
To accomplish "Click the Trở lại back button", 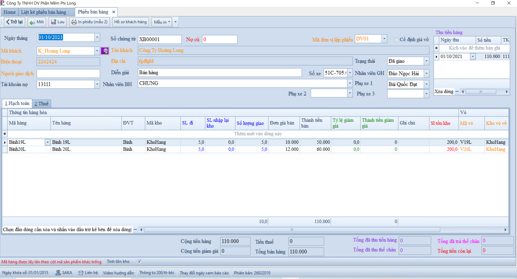I will tap(15, 22).
